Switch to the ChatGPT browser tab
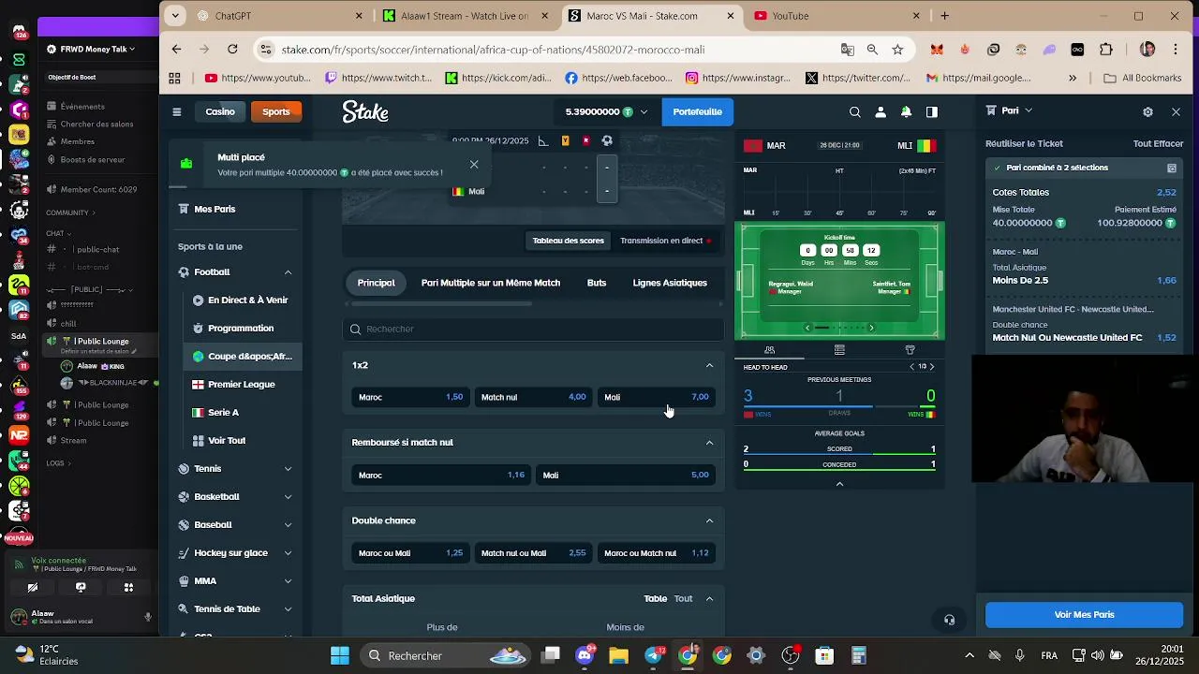1199x674 pixels. click(279, 16)
